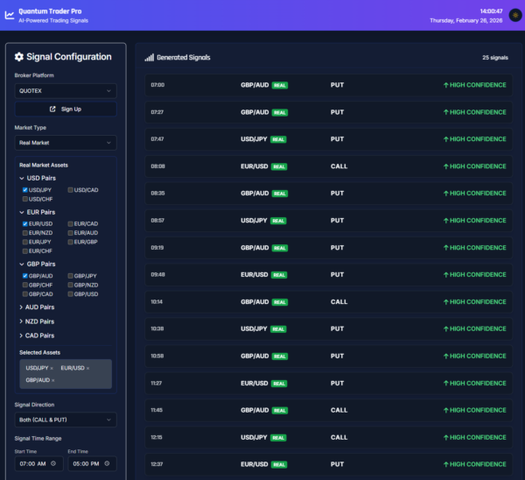Viewport: 525px width, 480px height.
Task: Click clock icon in Start Time field
Action: (54, 463)
